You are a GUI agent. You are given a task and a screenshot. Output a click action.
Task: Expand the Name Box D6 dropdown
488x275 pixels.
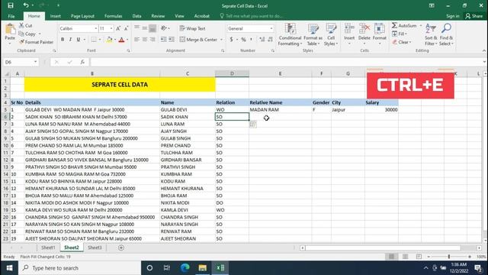35,62
